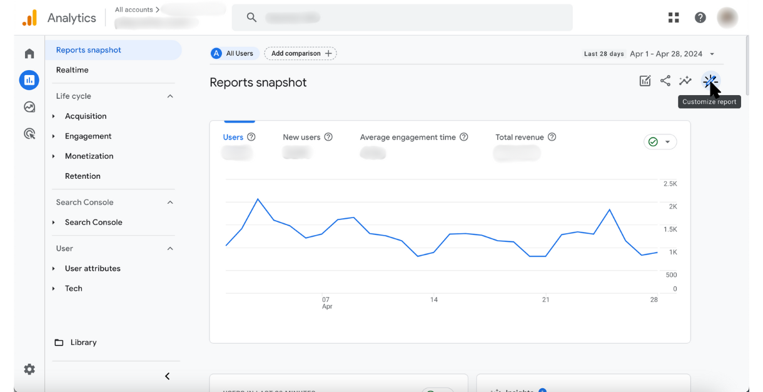The width and height of the screenshot is (763, 392).
Task: Share this report using the share icon
Action: (665, 81)
